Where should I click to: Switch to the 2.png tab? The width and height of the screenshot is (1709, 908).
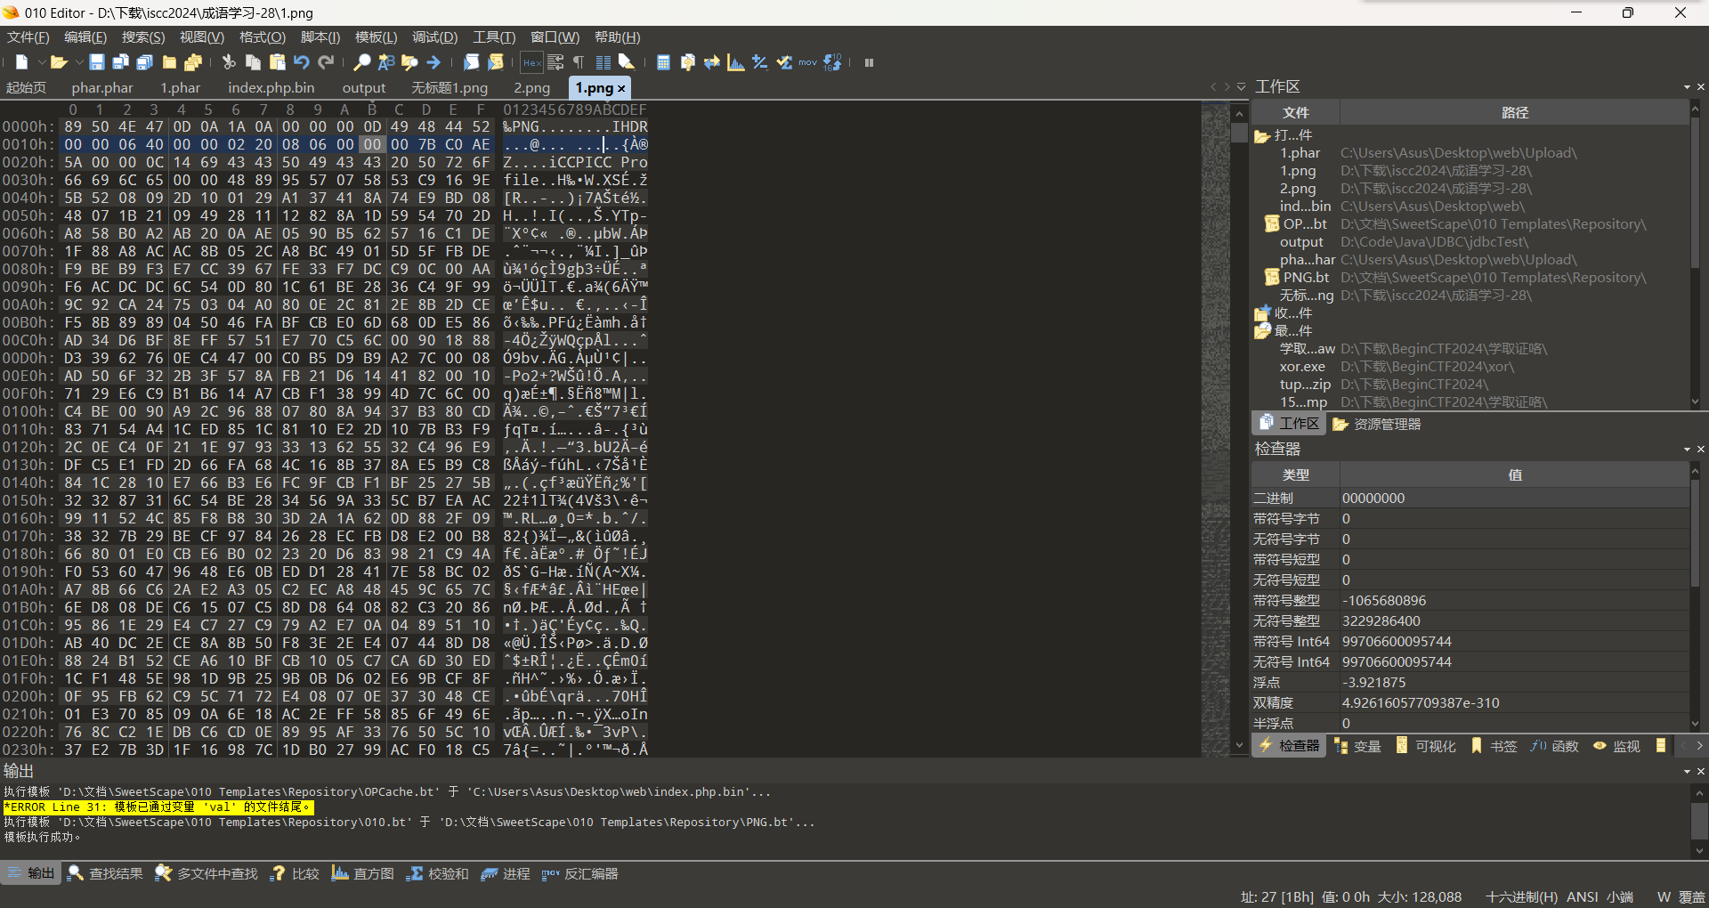click(x=531, y=88)
